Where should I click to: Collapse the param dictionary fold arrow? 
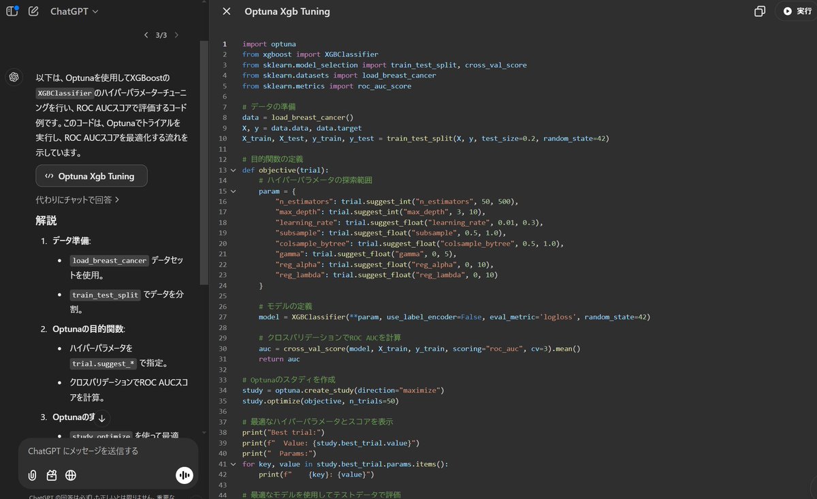click(x=234, y=191)
